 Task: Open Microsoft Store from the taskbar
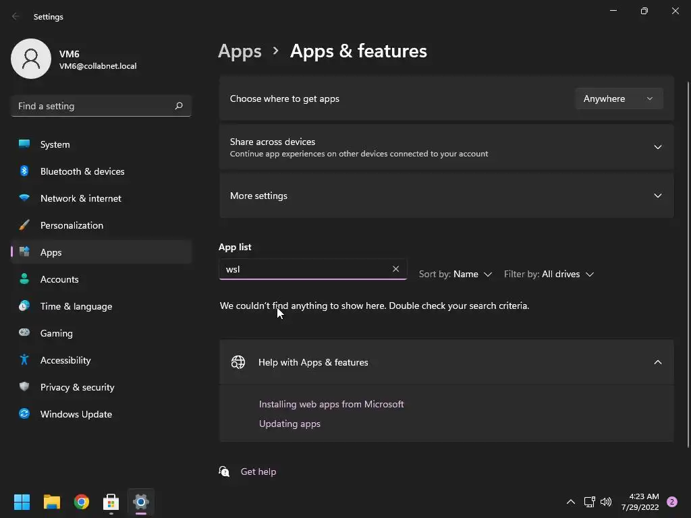coord(111,502)
